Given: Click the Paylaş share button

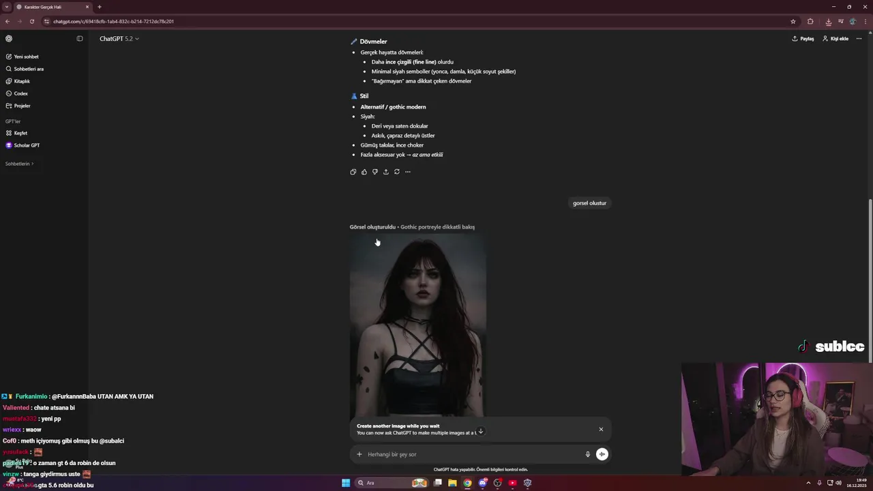Looking at the screenshot, I should click(803, 39).
